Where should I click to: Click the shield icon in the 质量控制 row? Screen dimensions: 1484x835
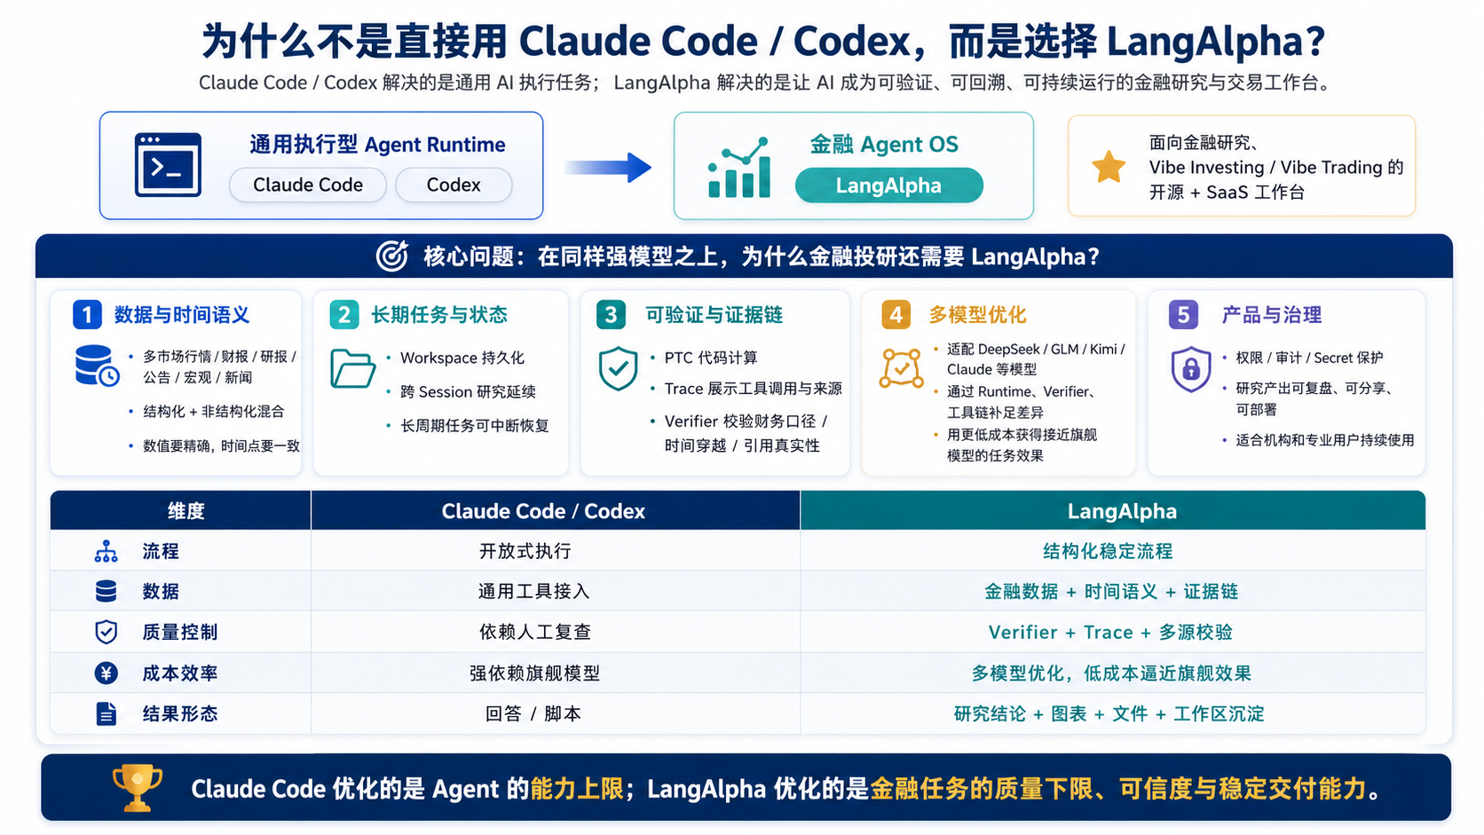106,632
